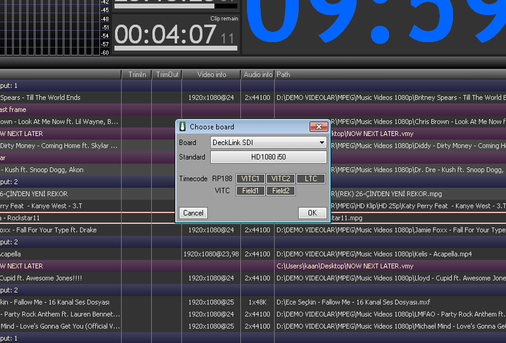506x343 pixels.
Task: Toggle the Field1 VITC option
Action: pyautogui.click(x=251, y=191)
